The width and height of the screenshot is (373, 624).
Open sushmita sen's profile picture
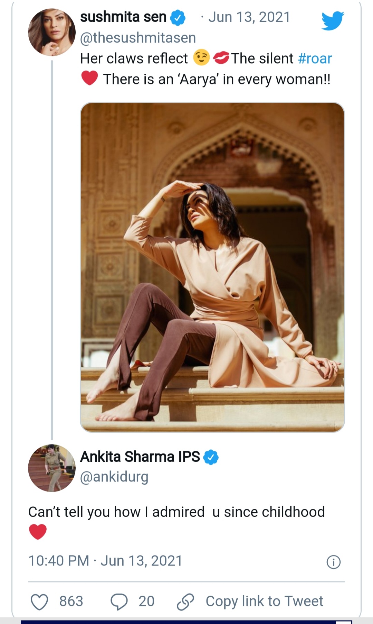(x=52, y=32)
